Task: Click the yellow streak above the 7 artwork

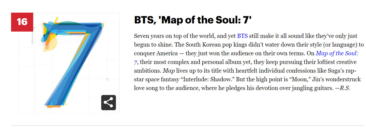Action: [55, 21]
